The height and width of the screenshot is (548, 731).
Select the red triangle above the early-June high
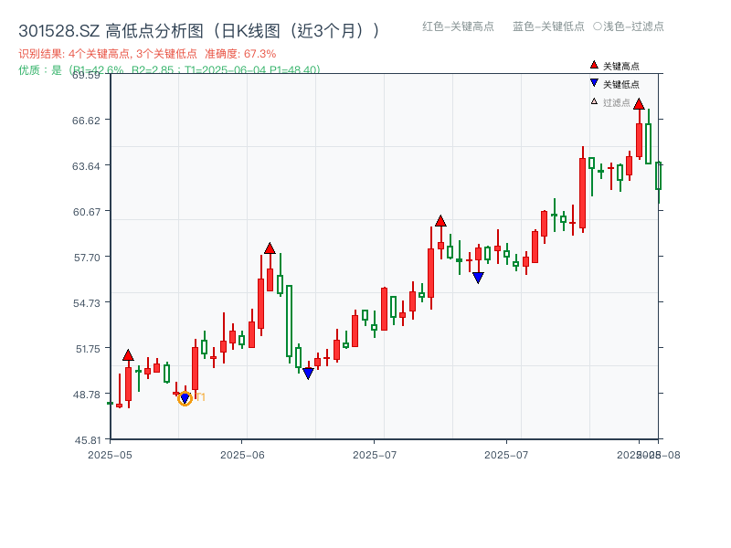point(270,247)
